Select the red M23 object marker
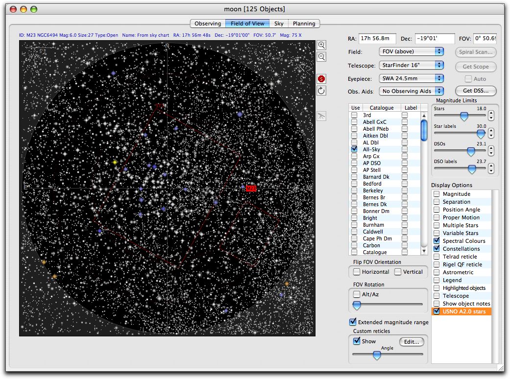This screenshot has height=379, width=510. click(x=251, y=188)
